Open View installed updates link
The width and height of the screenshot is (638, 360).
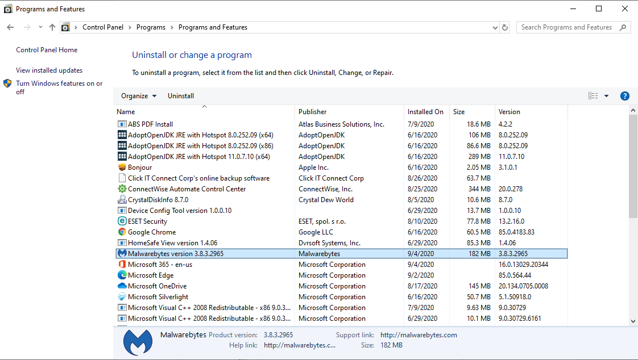(49, 70)
